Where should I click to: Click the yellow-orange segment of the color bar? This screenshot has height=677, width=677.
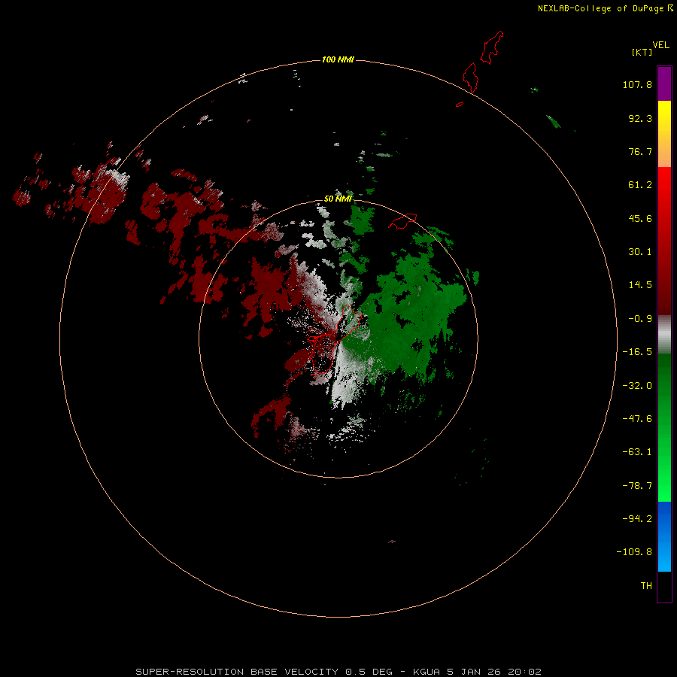pos(664,134)
